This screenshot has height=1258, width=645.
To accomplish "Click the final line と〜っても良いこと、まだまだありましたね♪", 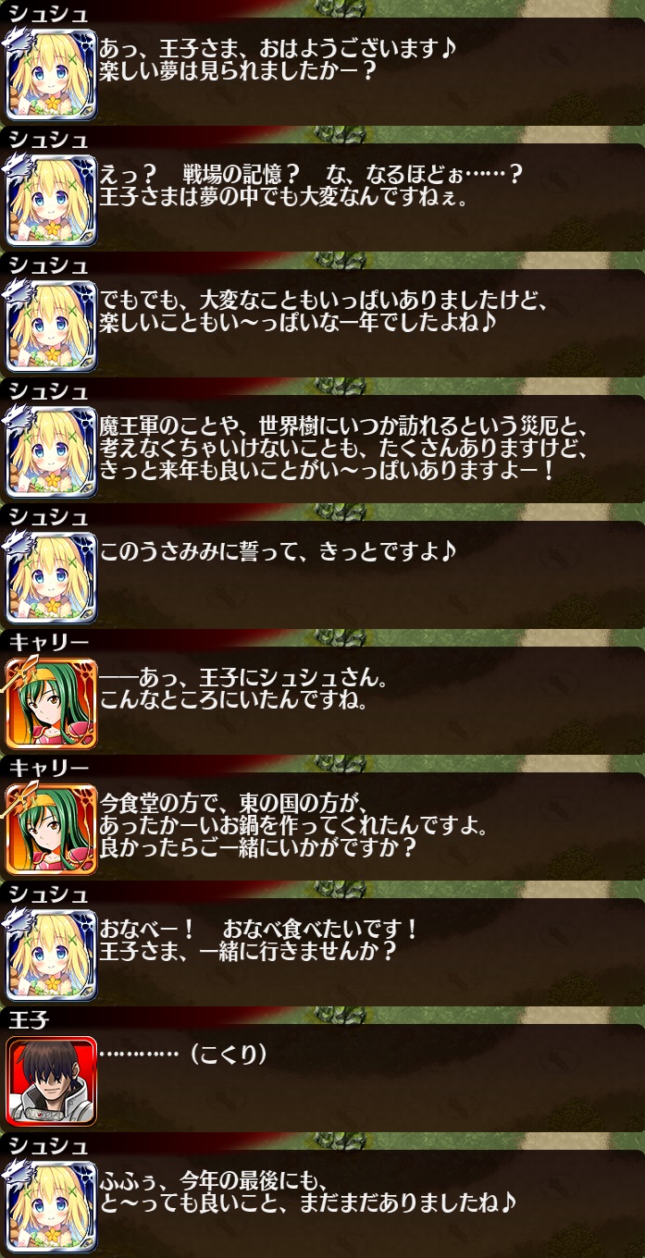I will click(x=306, y=1204).
